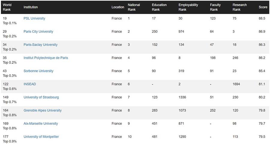Click the Location column header
This screenshot has width=270, height=144.
tap(118, 7)
